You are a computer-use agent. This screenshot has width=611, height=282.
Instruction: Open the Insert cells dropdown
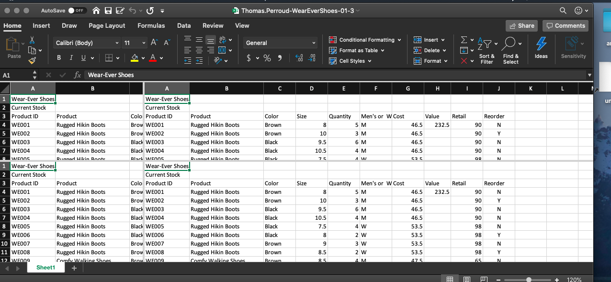[x=429, y=40]
